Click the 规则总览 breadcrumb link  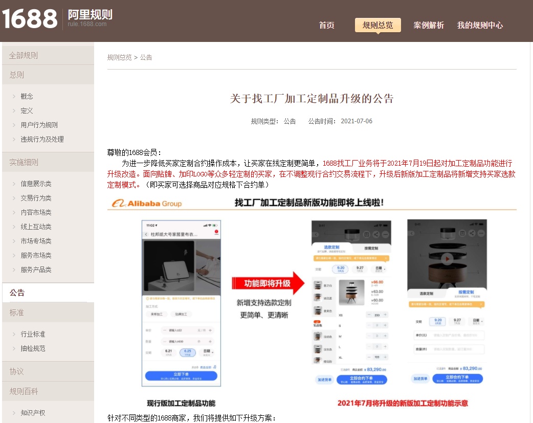[x=119, y=57]
